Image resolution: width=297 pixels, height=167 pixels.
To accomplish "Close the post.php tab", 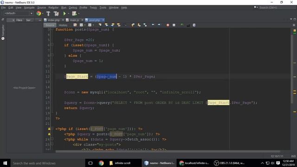I will [x=103, y=20].
